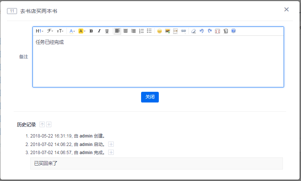This screenshot has width=301, height=181.
Task: Open the yellow background highlight color picker
Action: point(82,31)
